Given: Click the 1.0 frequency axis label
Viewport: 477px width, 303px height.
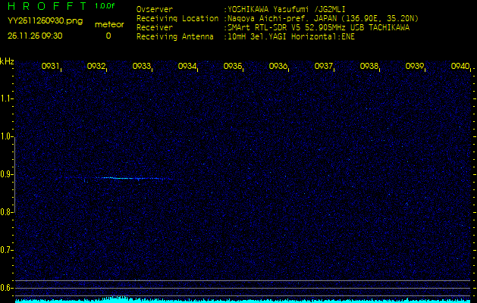Looking at the screenshot, I should pos(6,136).
